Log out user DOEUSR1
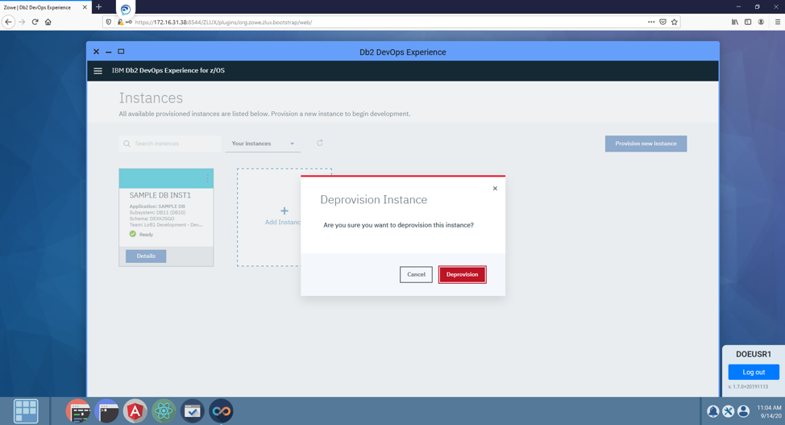This screenshot has height=425, width=785. [754, 373]
